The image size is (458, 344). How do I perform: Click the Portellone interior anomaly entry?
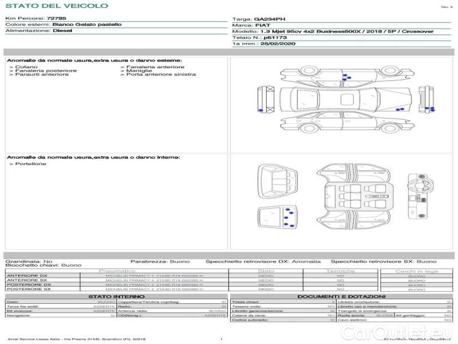(x=31, y=164)
